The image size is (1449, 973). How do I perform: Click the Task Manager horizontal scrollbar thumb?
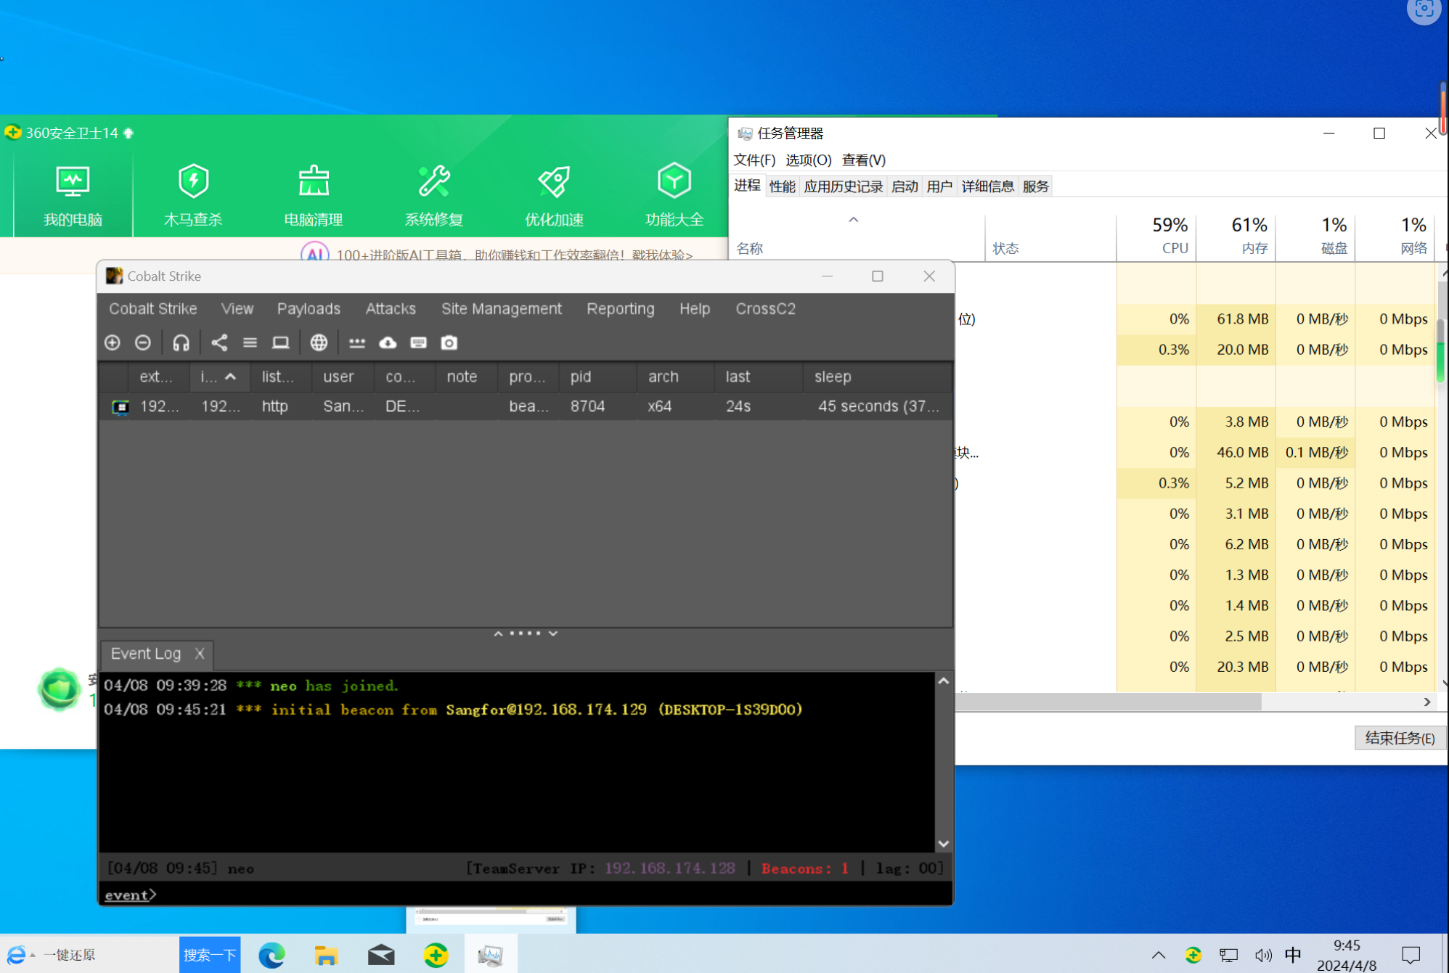pyautogui.click(x=1109, y=702)
